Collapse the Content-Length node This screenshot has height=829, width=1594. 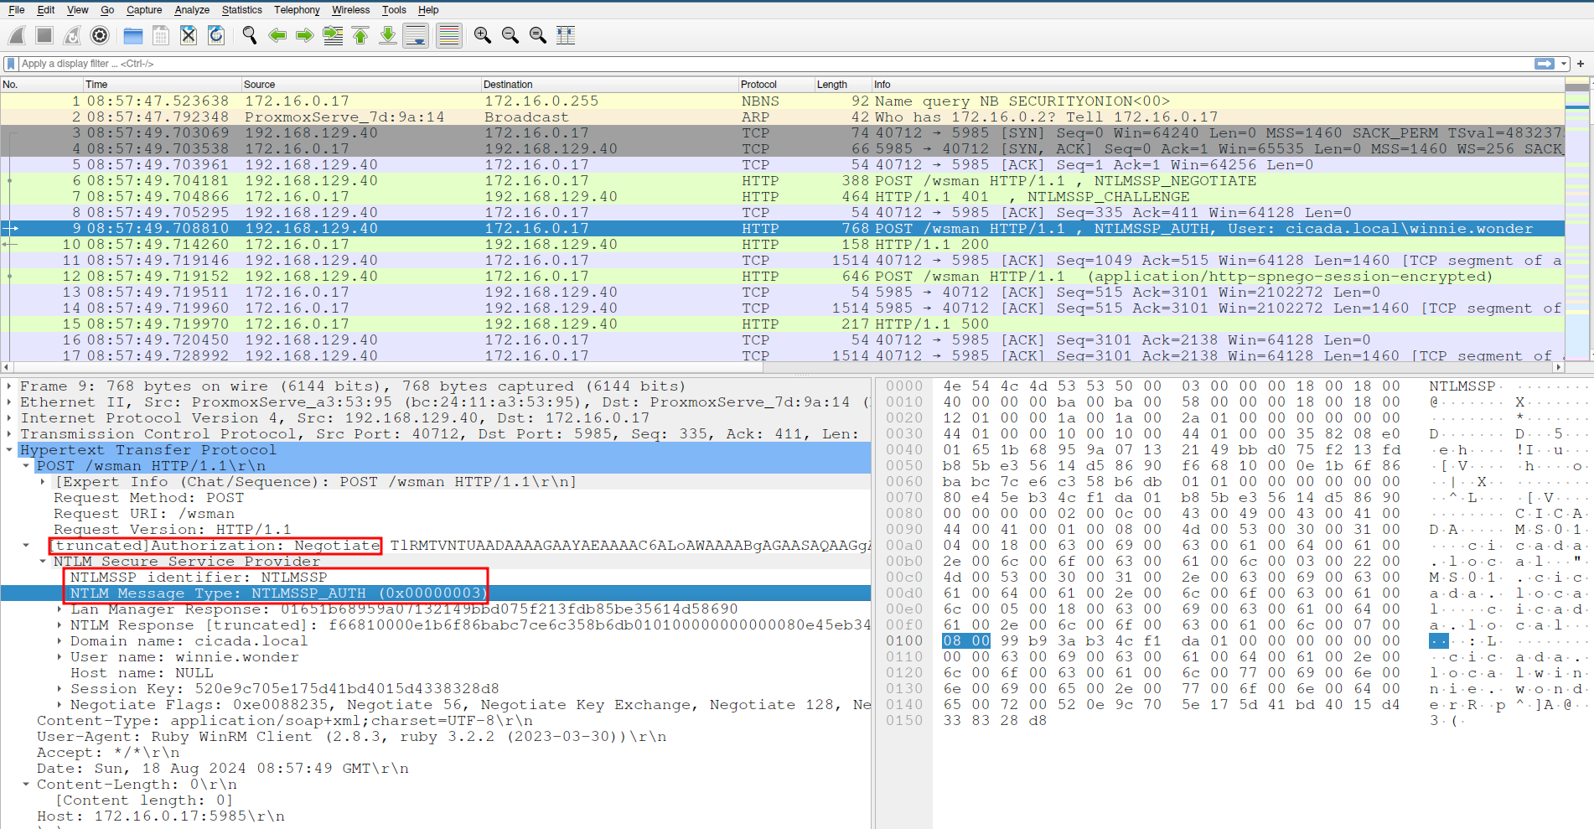[27, 785]
